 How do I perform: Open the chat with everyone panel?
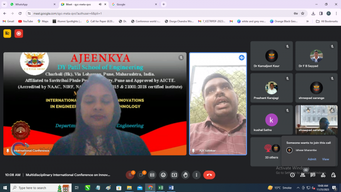[313, 175]
